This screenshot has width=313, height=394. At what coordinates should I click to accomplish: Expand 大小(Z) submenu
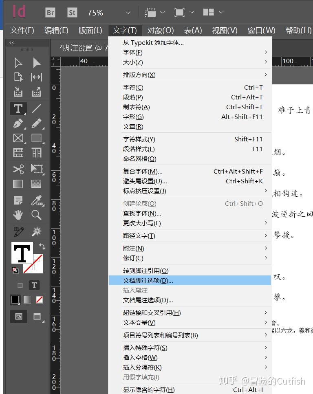[191, 62]
